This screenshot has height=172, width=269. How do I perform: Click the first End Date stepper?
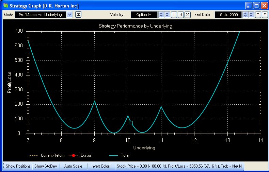[x=245, y=15]
